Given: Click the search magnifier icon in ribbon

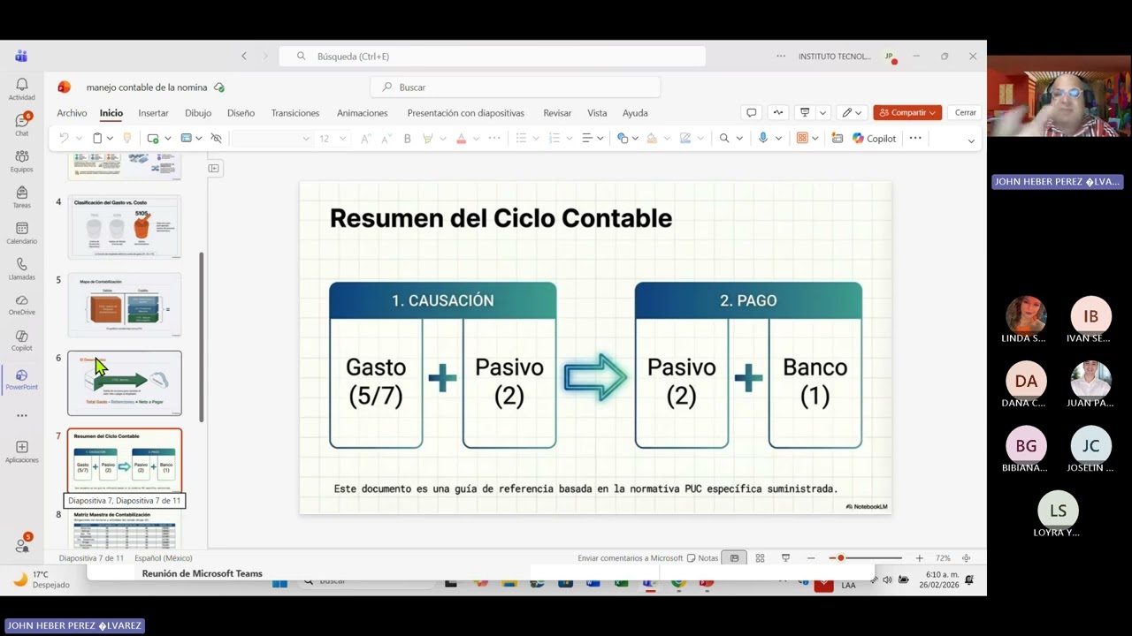Looking at the screenshot, I should tap(724, 139).
